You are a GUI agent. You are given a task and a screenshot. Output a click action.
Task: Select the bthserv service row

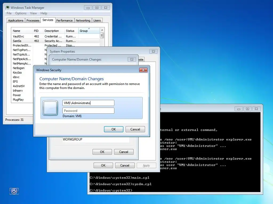tap(22, 91)
